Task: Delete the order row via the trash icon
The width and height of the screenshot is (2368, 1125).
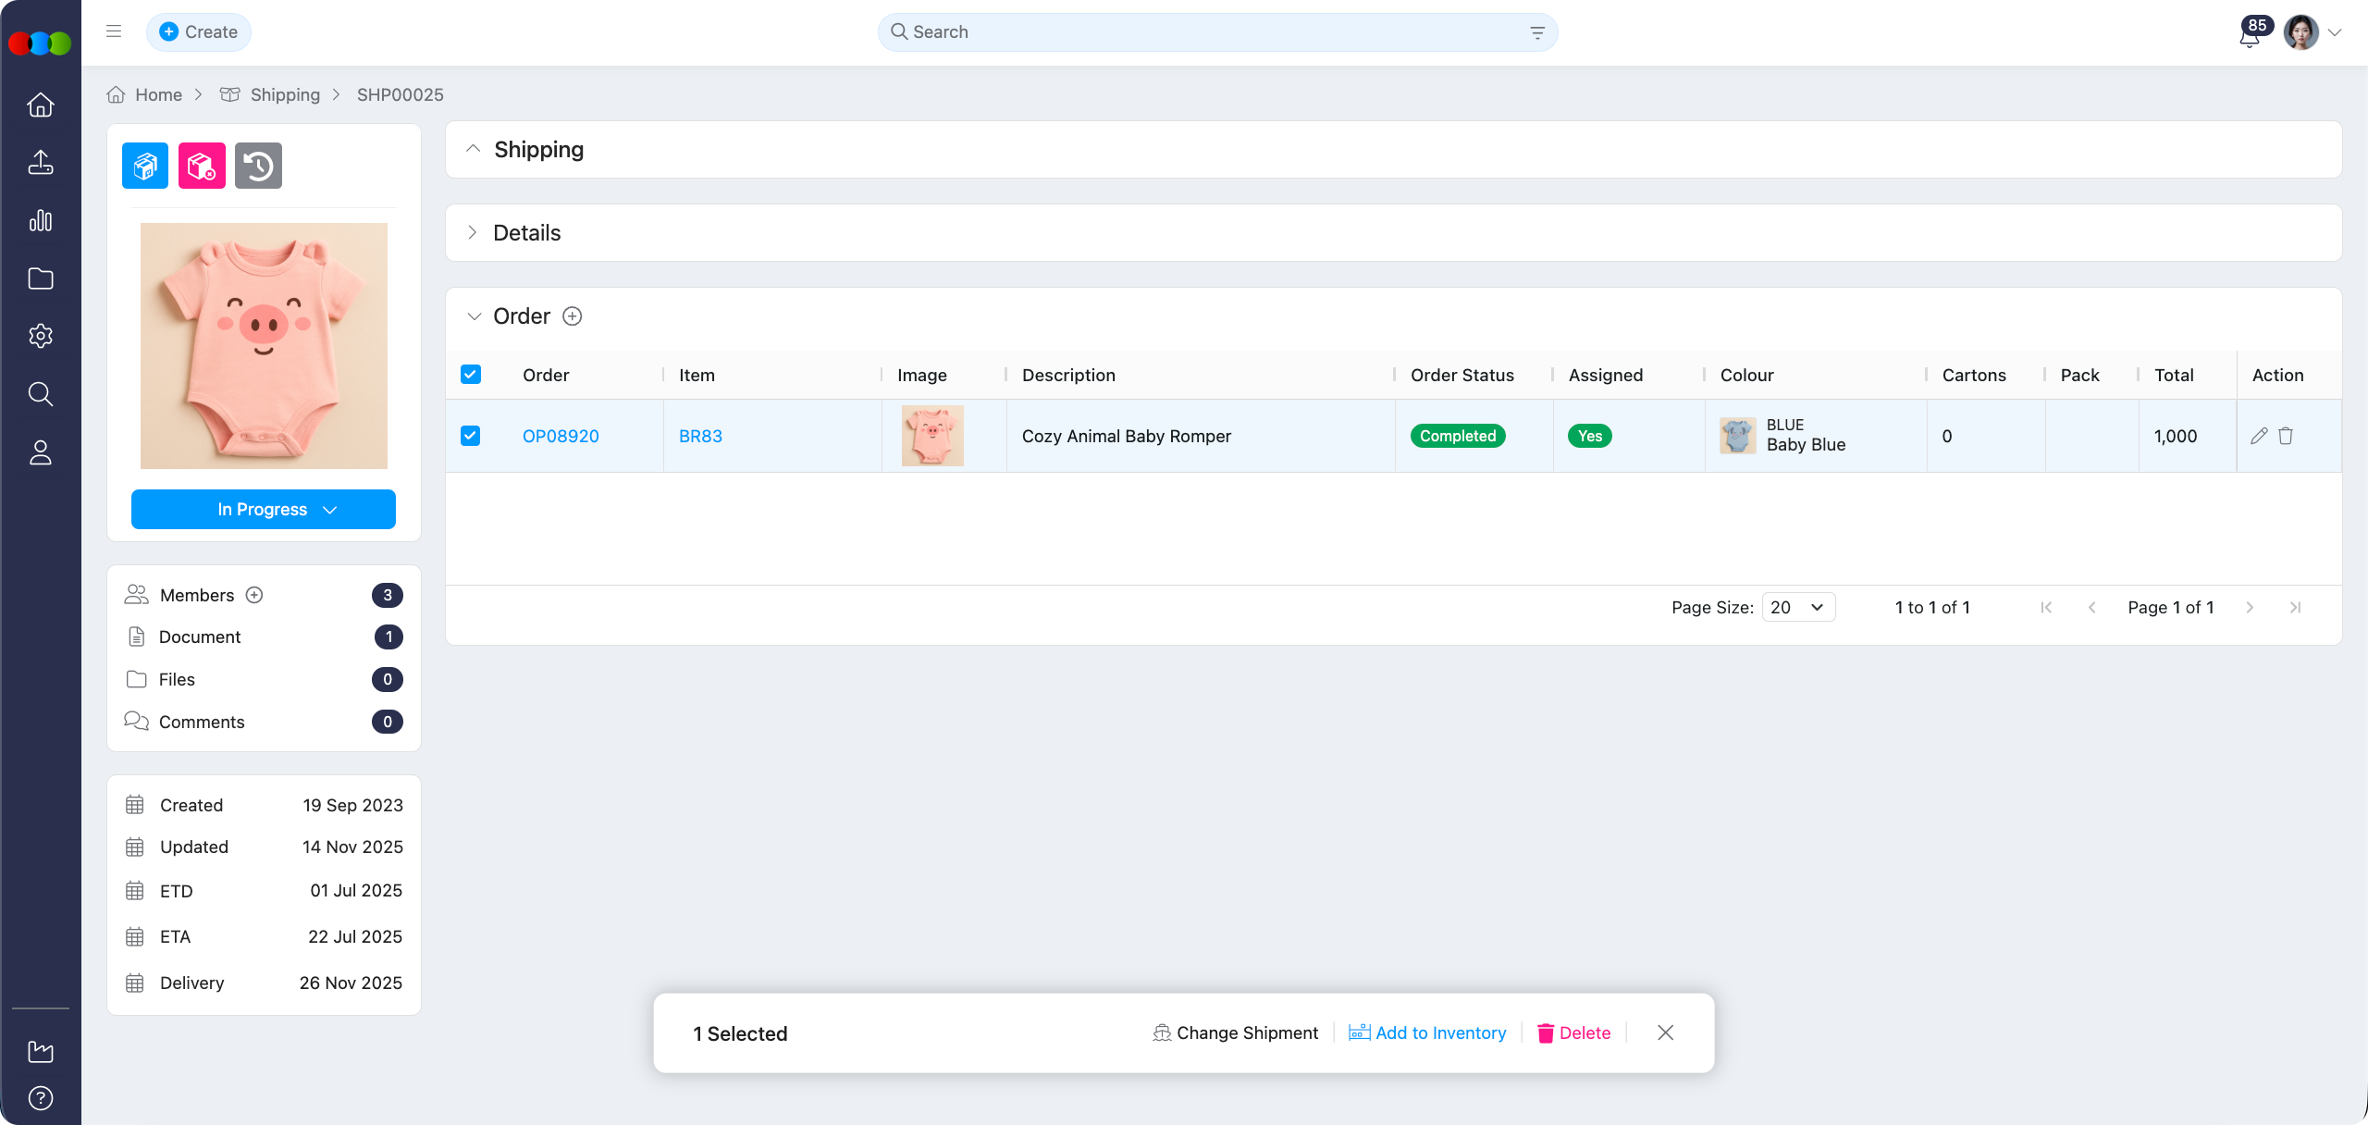Action: coord(2287,436)
